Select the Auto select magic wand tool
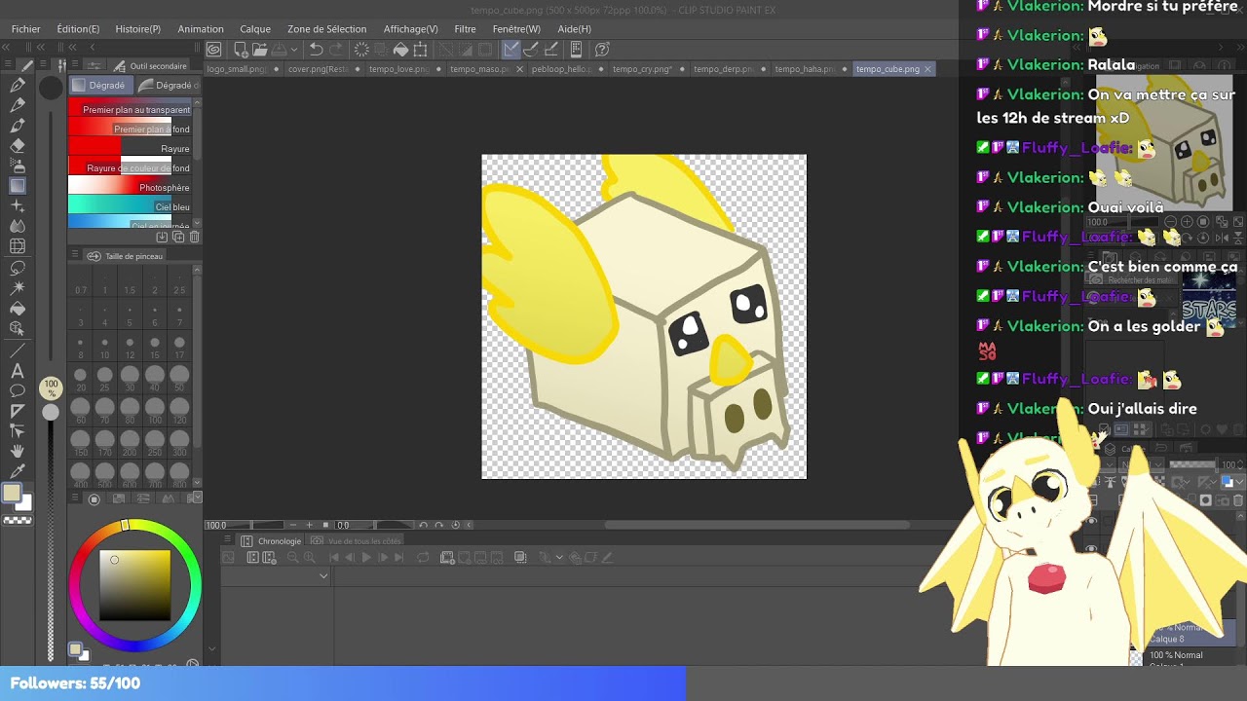Image resolution: width=1247 pixels, height=701 pixels. (18, 288)
